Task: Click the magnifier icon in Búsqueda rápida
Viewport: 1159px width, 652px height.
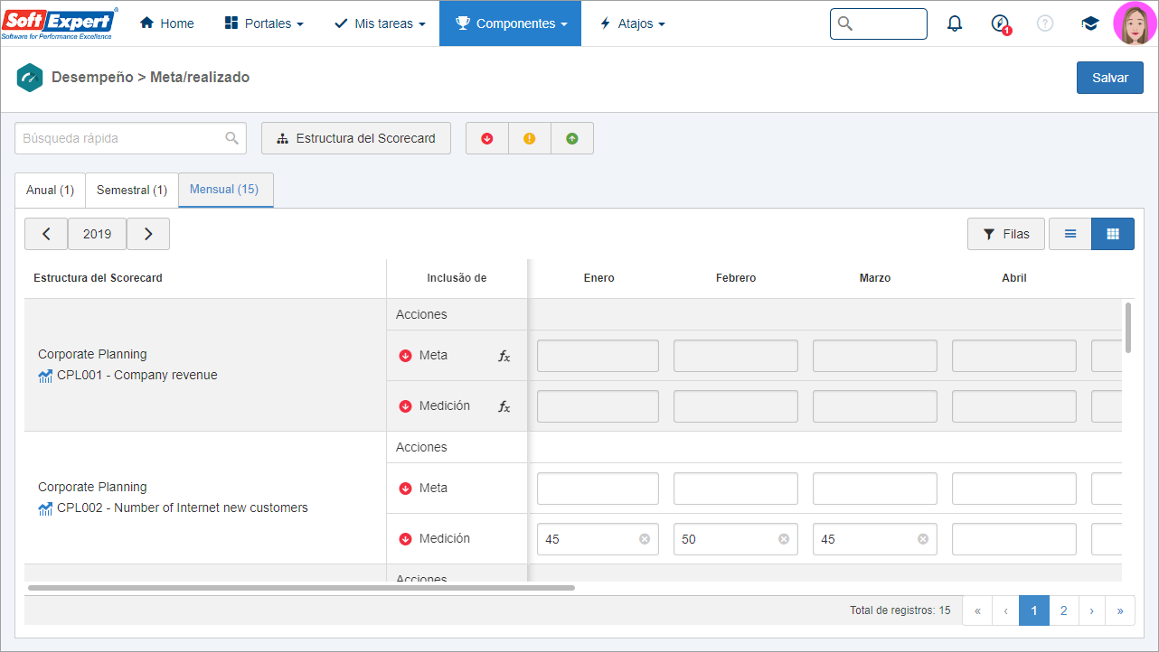Action: pos(232,138)
